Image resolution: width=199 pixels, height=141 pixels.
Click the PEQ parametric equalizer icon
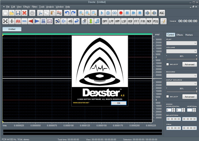(156, 21)
